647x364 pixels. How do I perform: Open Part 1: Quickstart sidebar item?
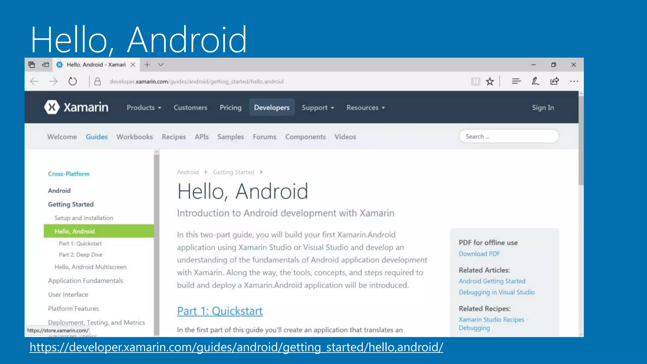(x=80, y=244)
